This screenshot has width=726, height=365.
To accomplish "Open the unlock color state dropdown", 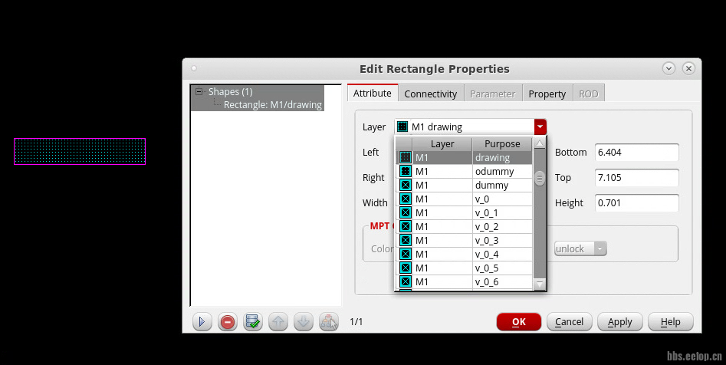I will (580, 248).
